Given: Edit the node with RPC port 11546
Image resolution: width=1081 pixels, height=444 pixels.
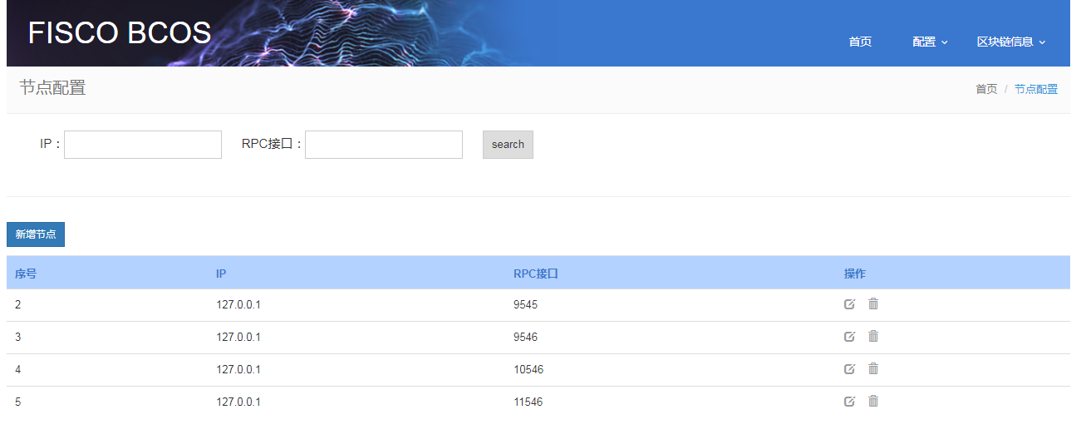Looking at the screenshot, I should tap(849, 402).
